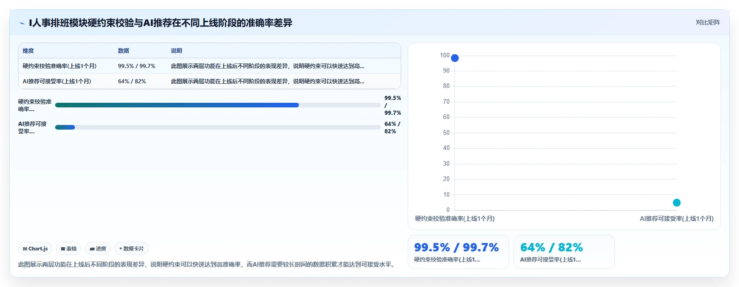739x287 pixels.
Task: Click the 进度 tag chip
Action: point(98,249)
